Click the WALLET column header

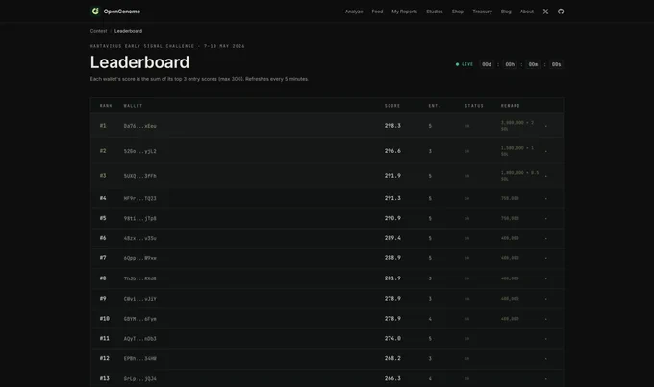[x=133, y=106]
